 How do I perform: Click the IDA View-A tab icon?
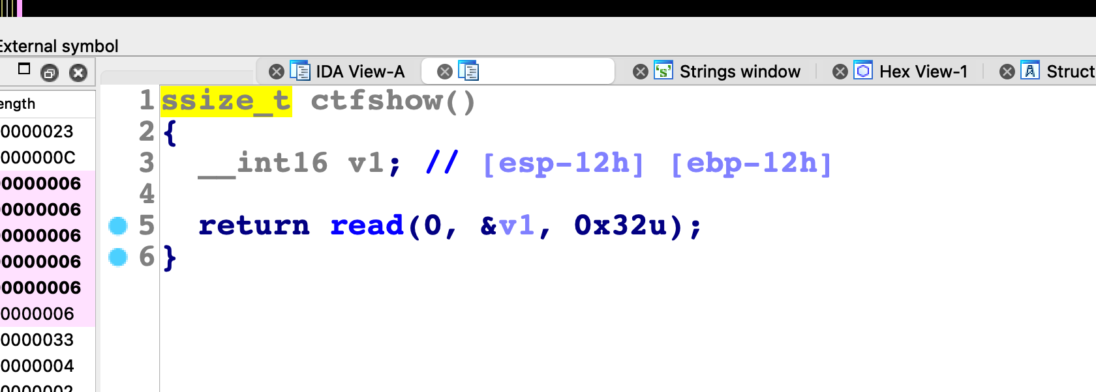point(300,71)
